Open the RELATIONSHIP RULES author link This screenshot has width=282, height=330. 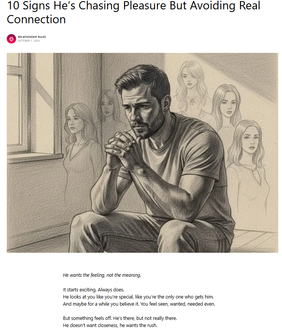tap(32, 37)
